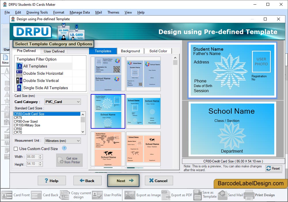This screenshot has height=202, width=288.
Task: Select CR50 card size entry
Action: 47,129
